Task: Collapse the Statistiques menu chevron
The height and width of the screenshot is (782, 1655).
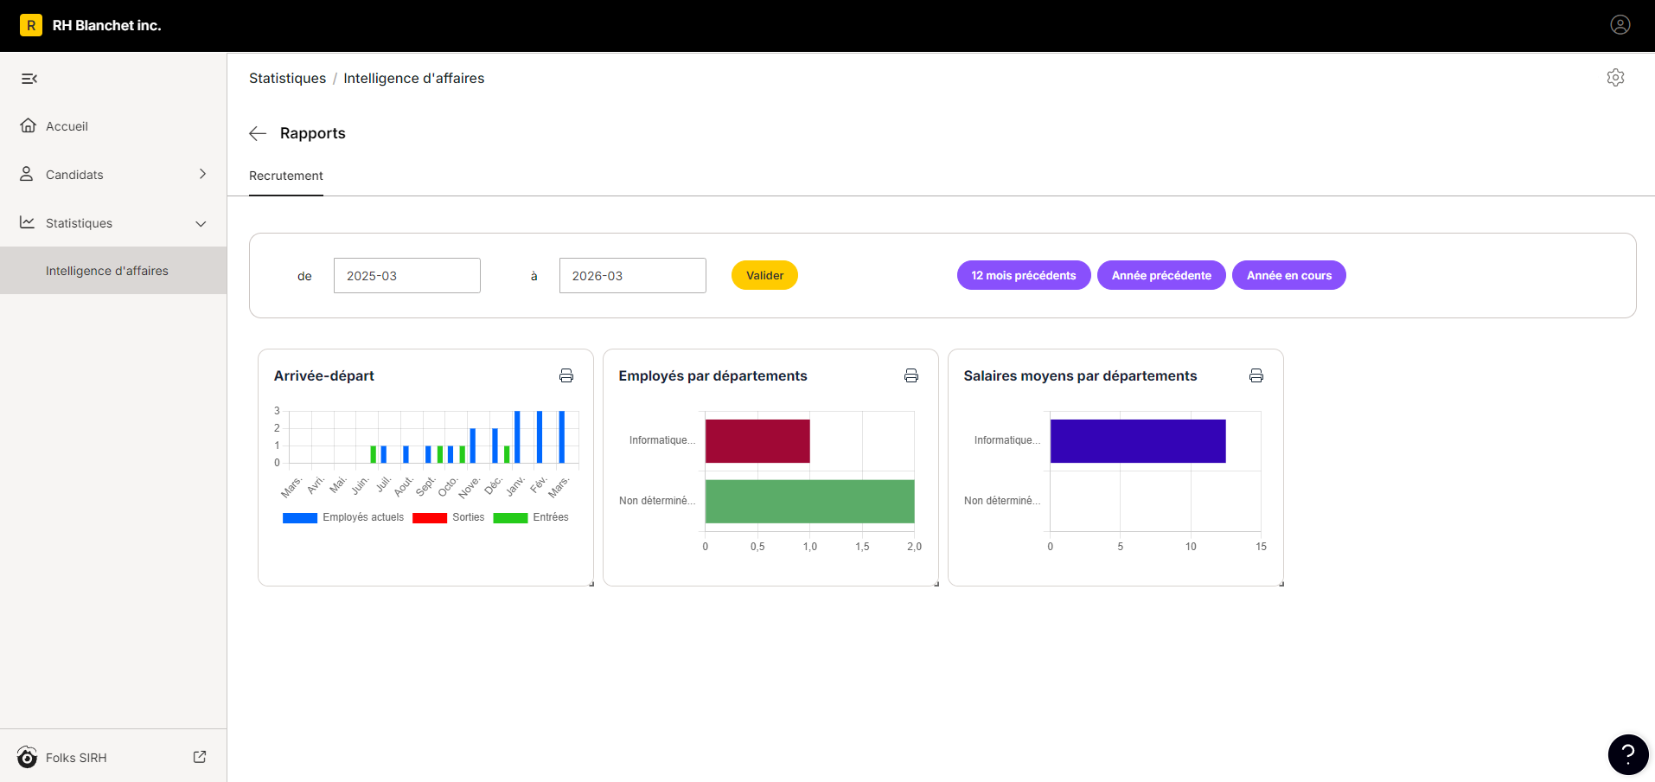Action: pos(201,223)
